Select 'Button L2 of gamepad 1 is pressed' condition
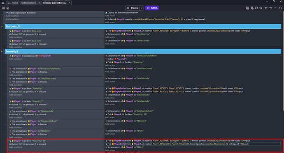The width and height of the screenshot is (284, 153). point(28,114)
